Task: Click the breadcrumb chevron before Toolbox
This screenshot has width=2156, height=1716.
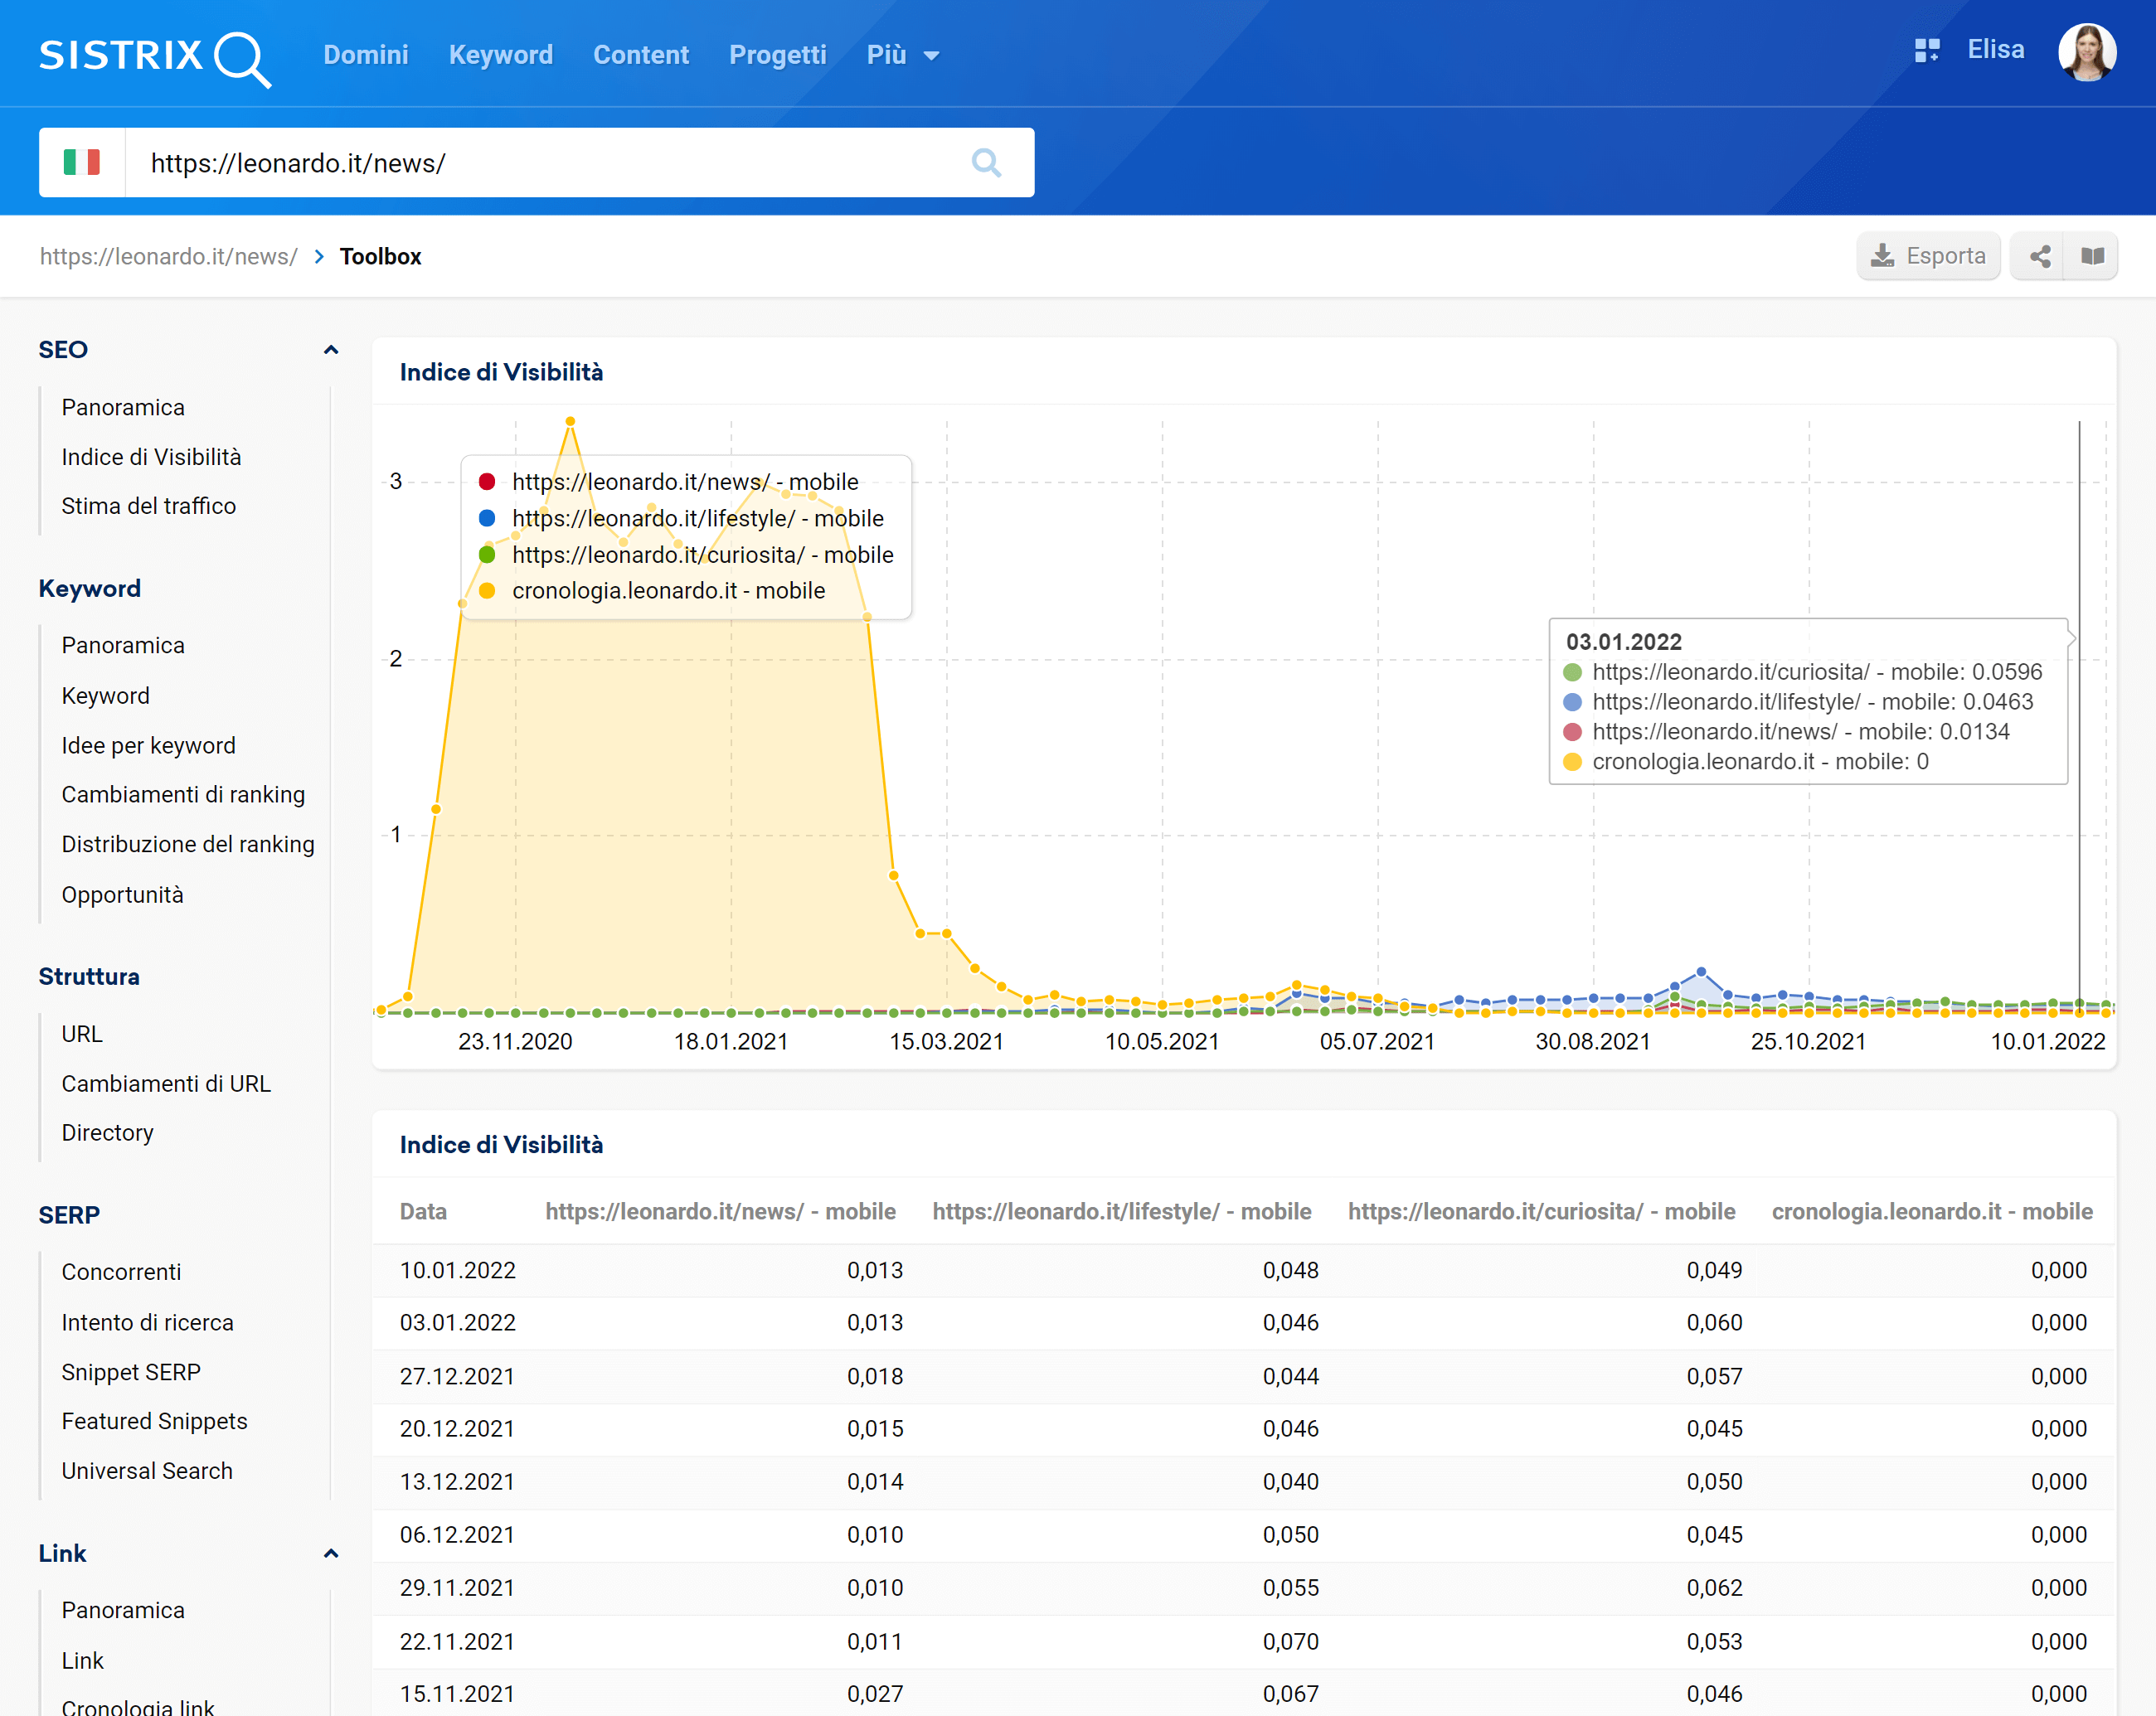Action: [x=319, y=257]
